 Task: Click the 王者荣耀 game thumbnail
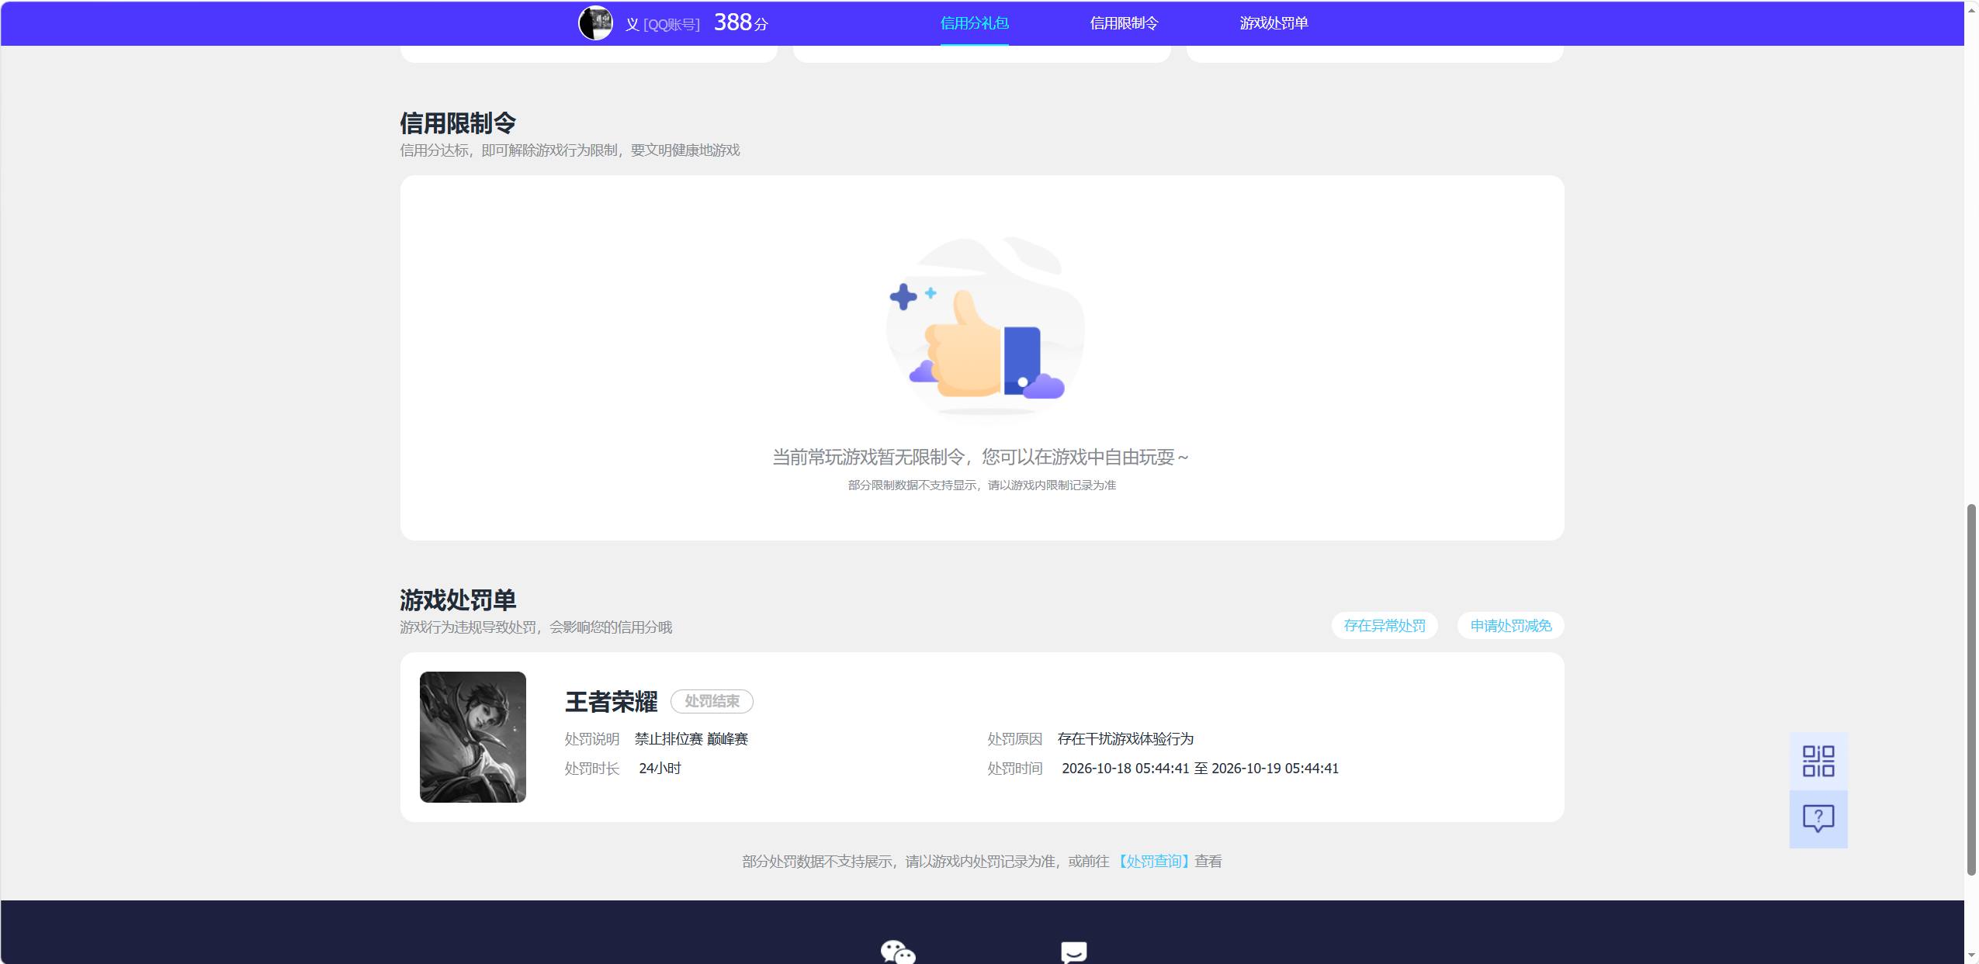click(473, 737)
